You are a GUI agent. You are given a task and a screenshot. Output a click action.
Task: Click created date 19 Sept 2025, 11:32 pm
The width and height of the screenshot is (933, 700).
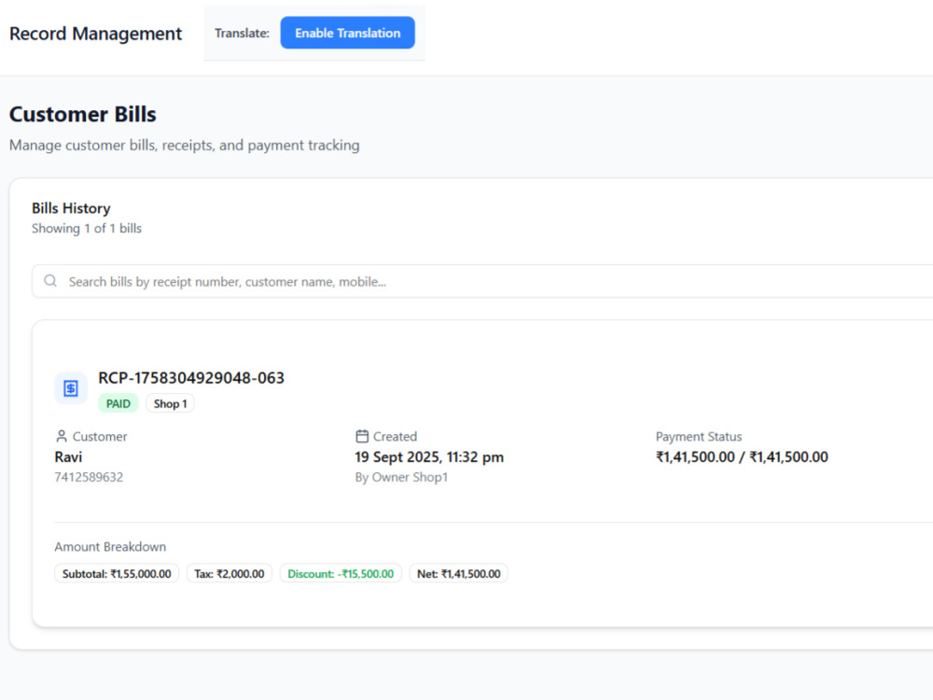point(429,457)
